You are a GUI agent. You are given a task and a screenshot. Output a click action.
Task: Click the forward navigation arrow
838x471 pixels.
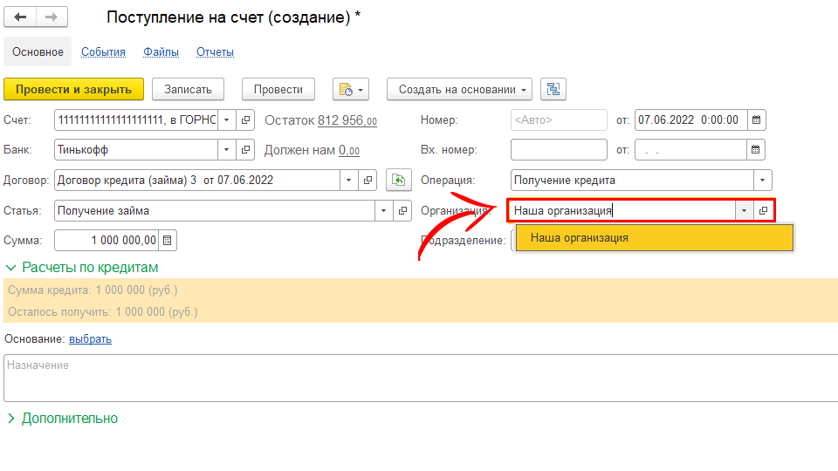tap(52, 17)
